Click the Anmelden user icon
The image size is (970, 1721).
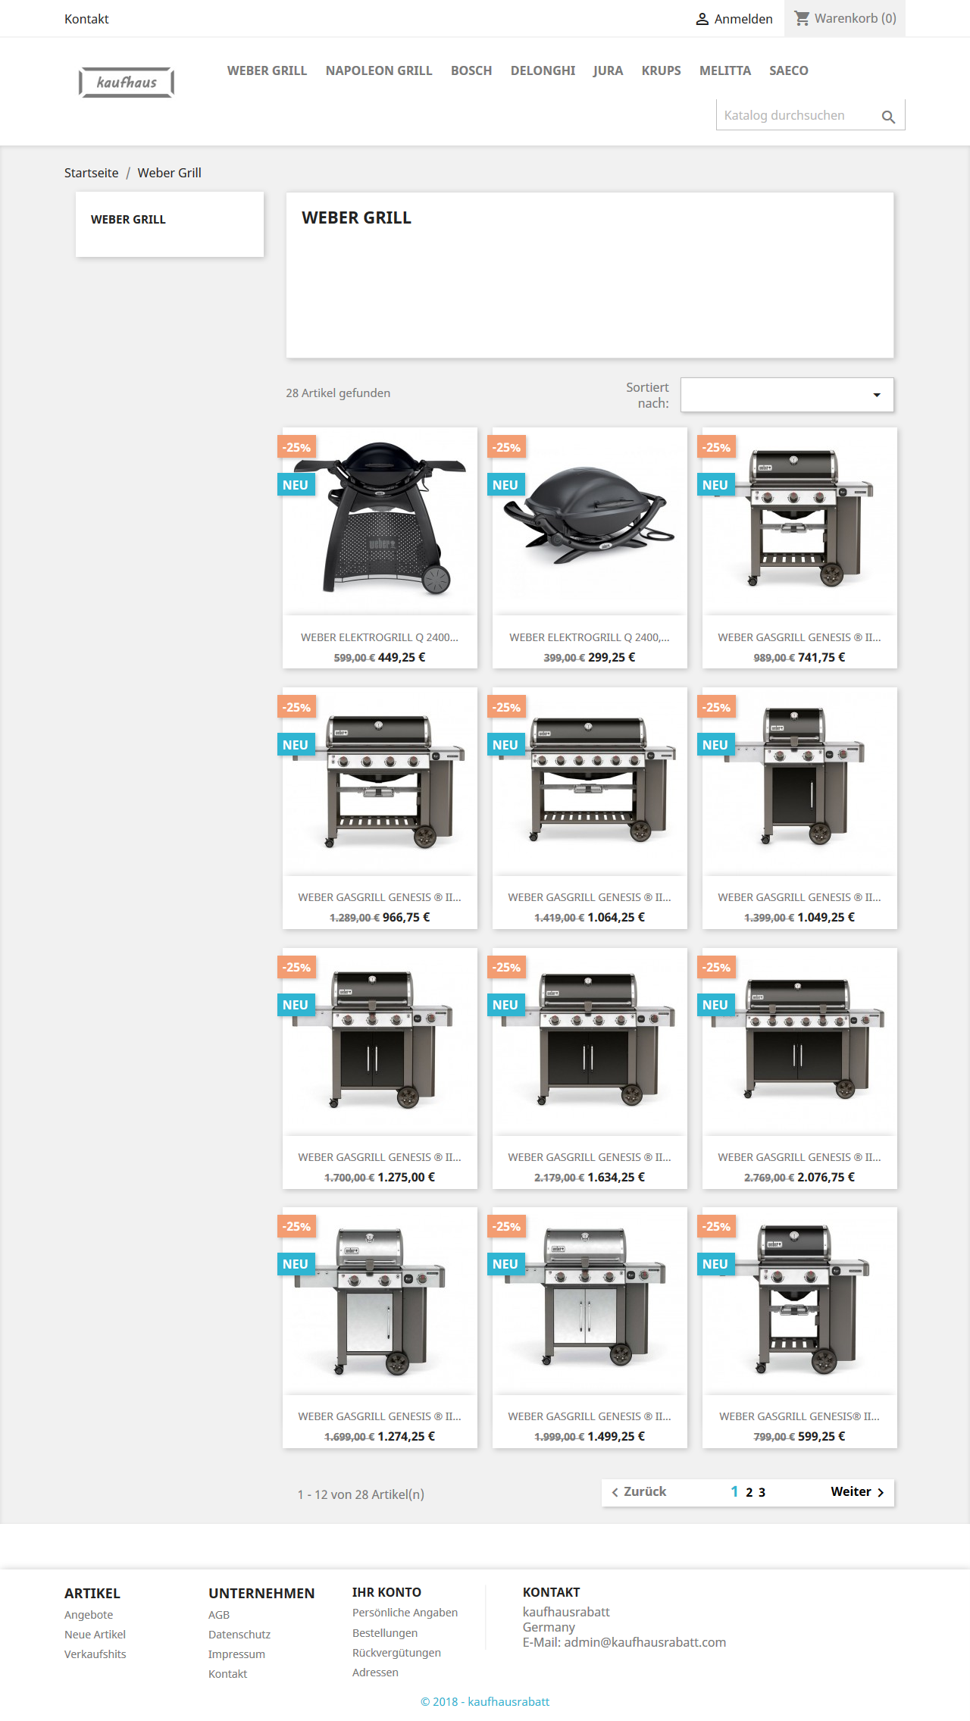(x=702, y=19)
